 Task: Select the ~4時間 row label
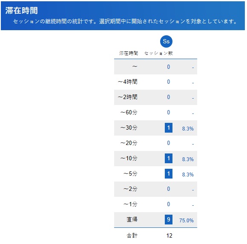(x=128, y=82)
